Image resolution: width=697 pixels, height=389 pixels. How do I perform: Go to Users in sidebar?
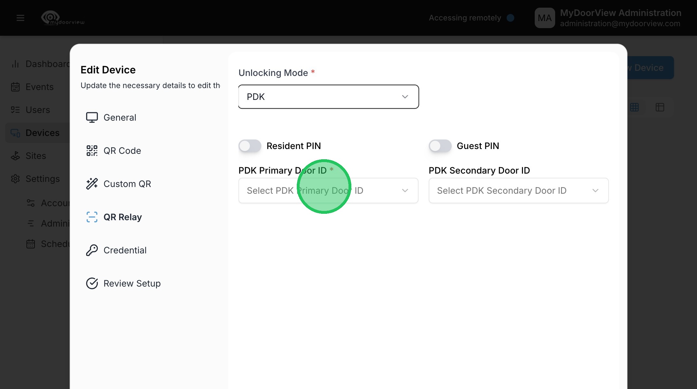pyautogui.click(x=38, y=110)
